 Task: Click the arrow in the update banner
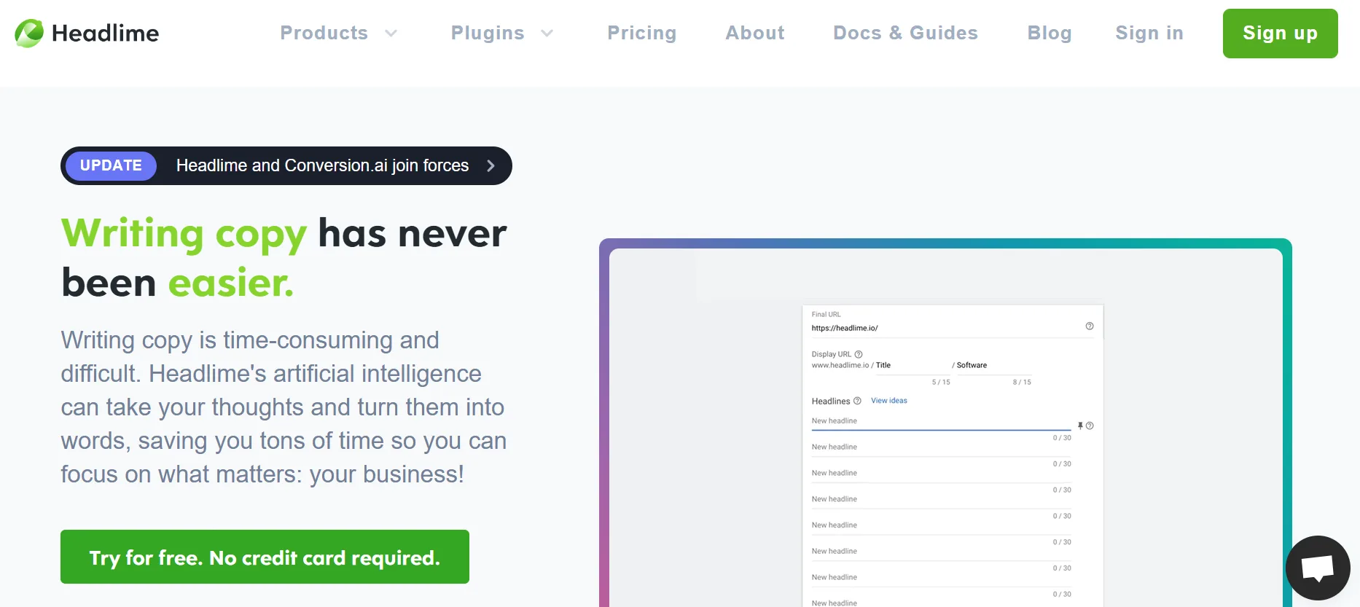(491, 166)
